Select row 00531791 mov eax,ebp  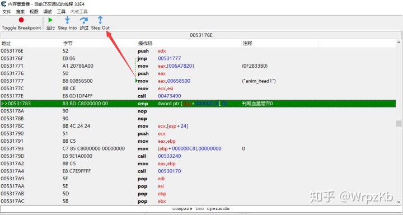pos(198,141)
